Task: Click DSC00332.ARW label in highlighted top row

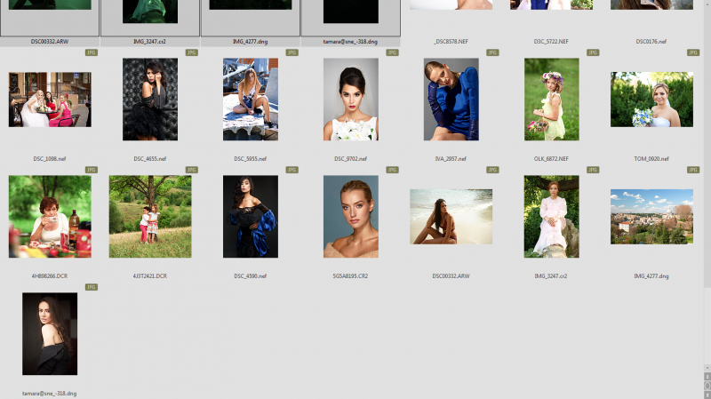Action: tap(50, 41)
